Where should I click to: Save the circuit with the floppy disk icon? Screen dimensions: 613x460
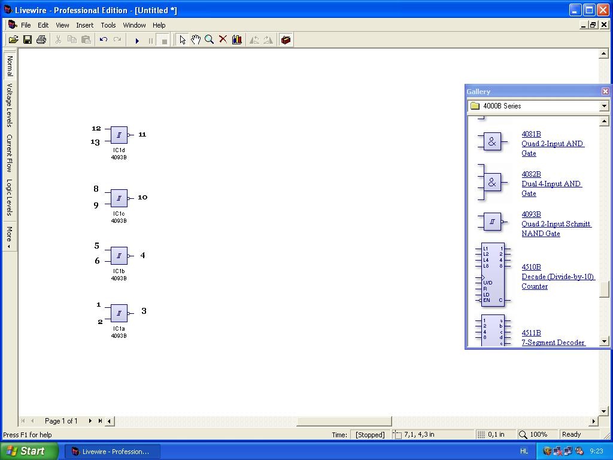(x=28, y=40)
